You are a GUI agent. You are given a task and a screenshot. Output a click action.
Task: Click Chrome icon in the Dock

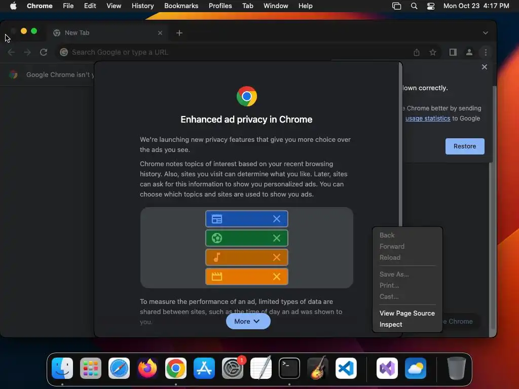pyautogui.click(x=176, y=368)
